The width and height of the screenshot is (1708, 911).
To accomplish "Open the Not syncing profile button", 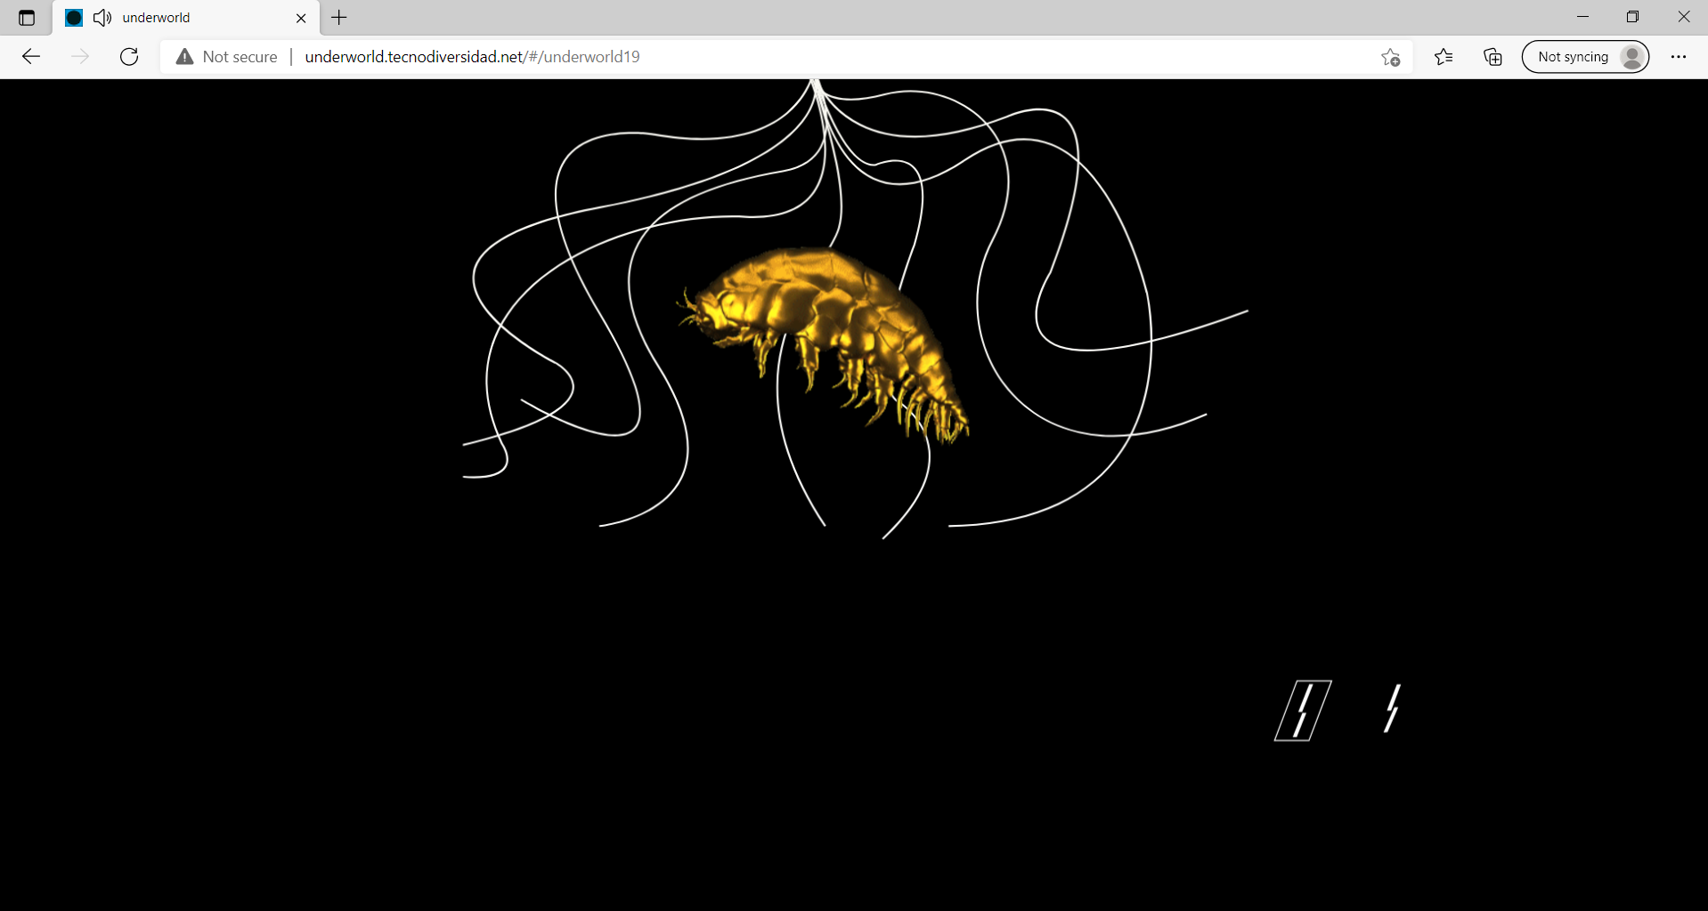I will coord(1585,57).
